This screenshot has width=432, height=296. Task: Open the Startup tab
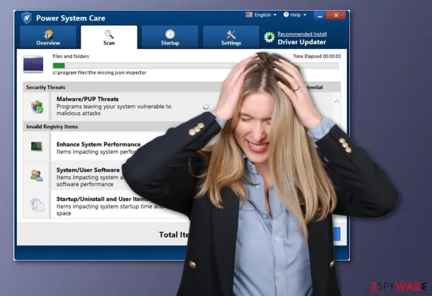click(x=170, y=37)
